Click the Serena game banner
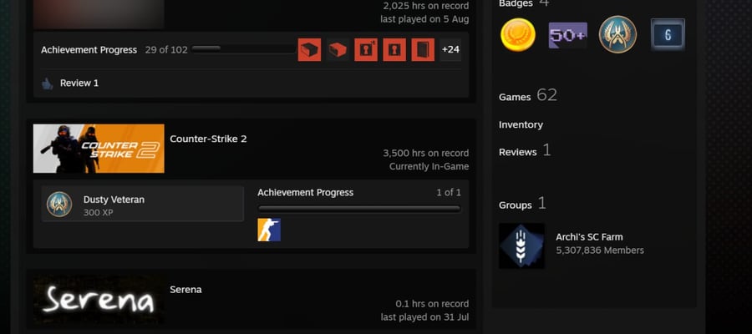The height and width of the screenshot is (334, 752). (99, 300)
